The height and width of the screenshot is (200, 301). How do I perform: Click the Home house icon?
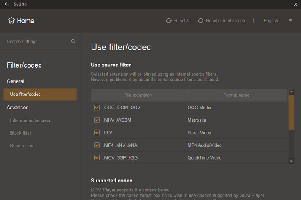12,21
